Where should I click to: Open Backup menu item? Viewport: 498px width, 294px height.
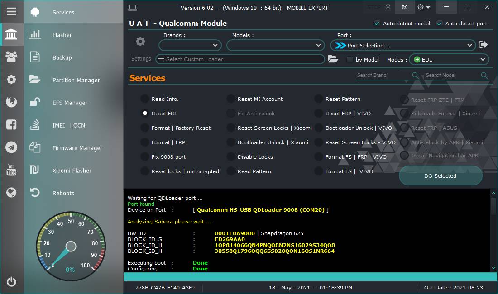pyautogui.click(x=62, y=57)
